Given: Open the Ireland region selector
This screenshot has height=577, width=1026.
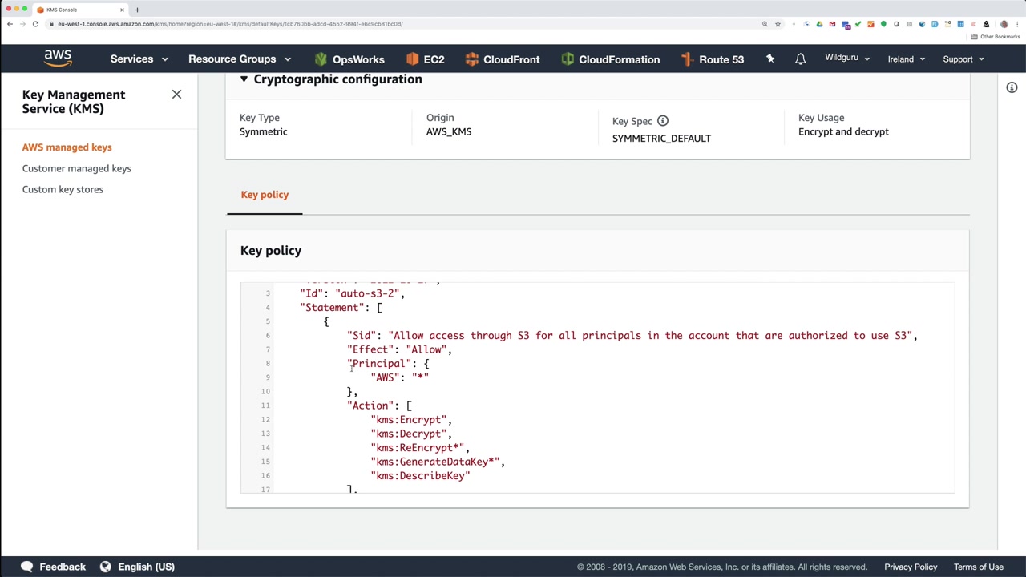Looking at the screenshot, I should (906, 59).
